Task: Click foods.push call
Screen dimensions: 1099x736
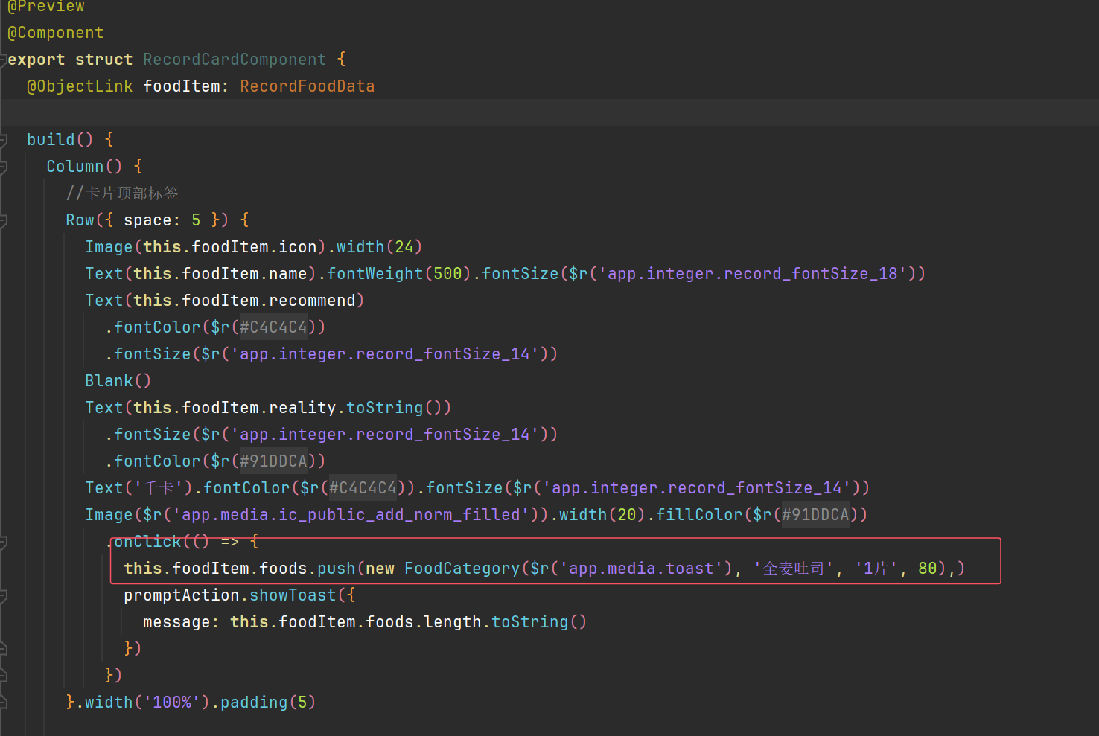Action: click(x=308, y=569)
